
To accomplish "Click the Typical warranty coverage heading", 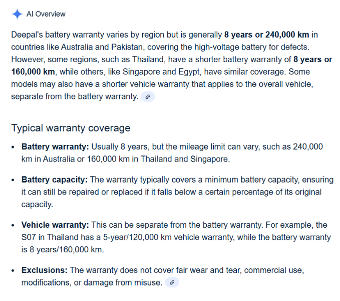I will (x=71, y=128).
